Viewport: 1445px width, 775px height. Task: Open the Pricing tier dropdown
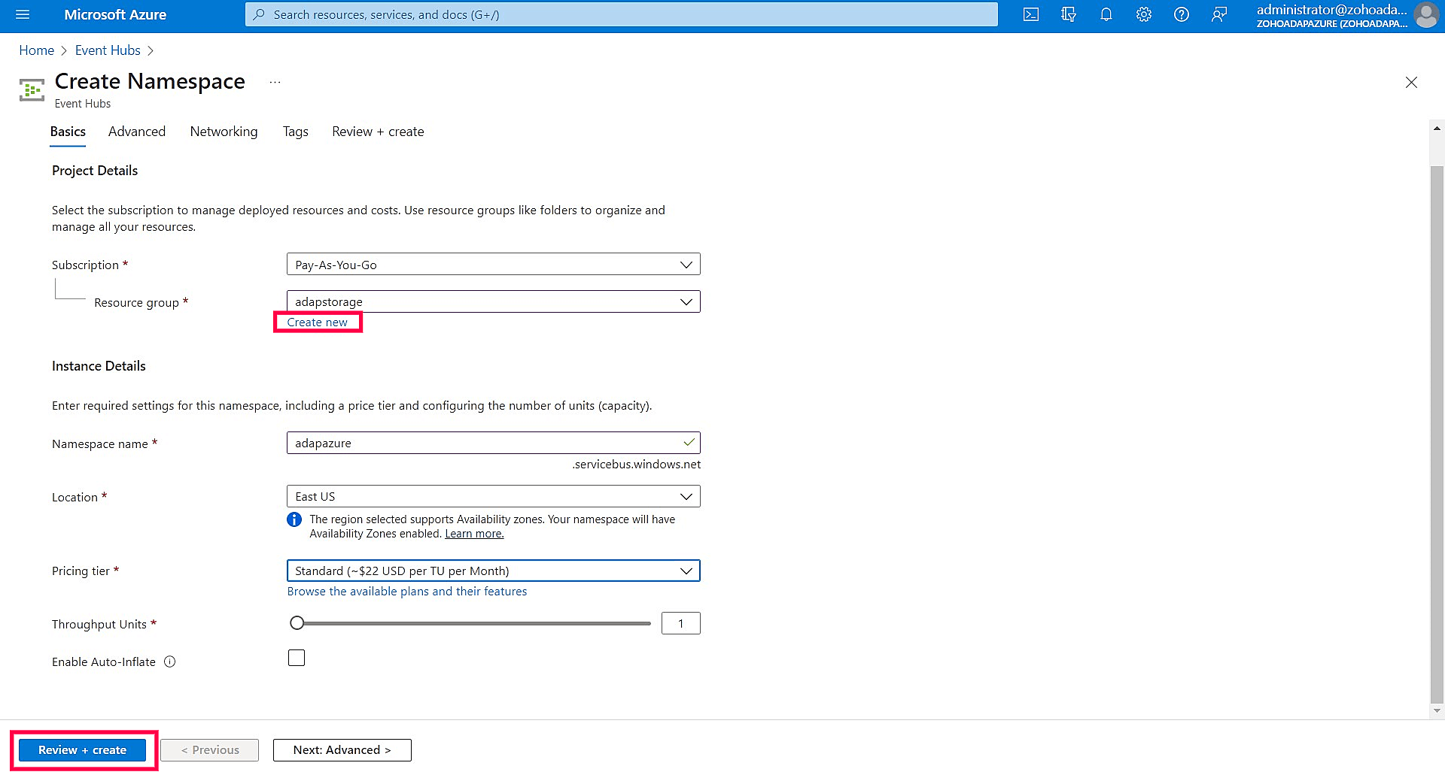pyautogui.click(x=493, y=571)
